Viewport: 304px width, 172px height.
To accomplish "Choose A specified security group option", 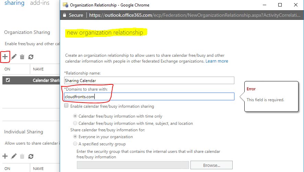I will click(75, 144).
